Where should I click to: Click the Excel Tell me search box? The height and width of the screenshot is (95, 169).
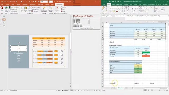coord(159,4)
